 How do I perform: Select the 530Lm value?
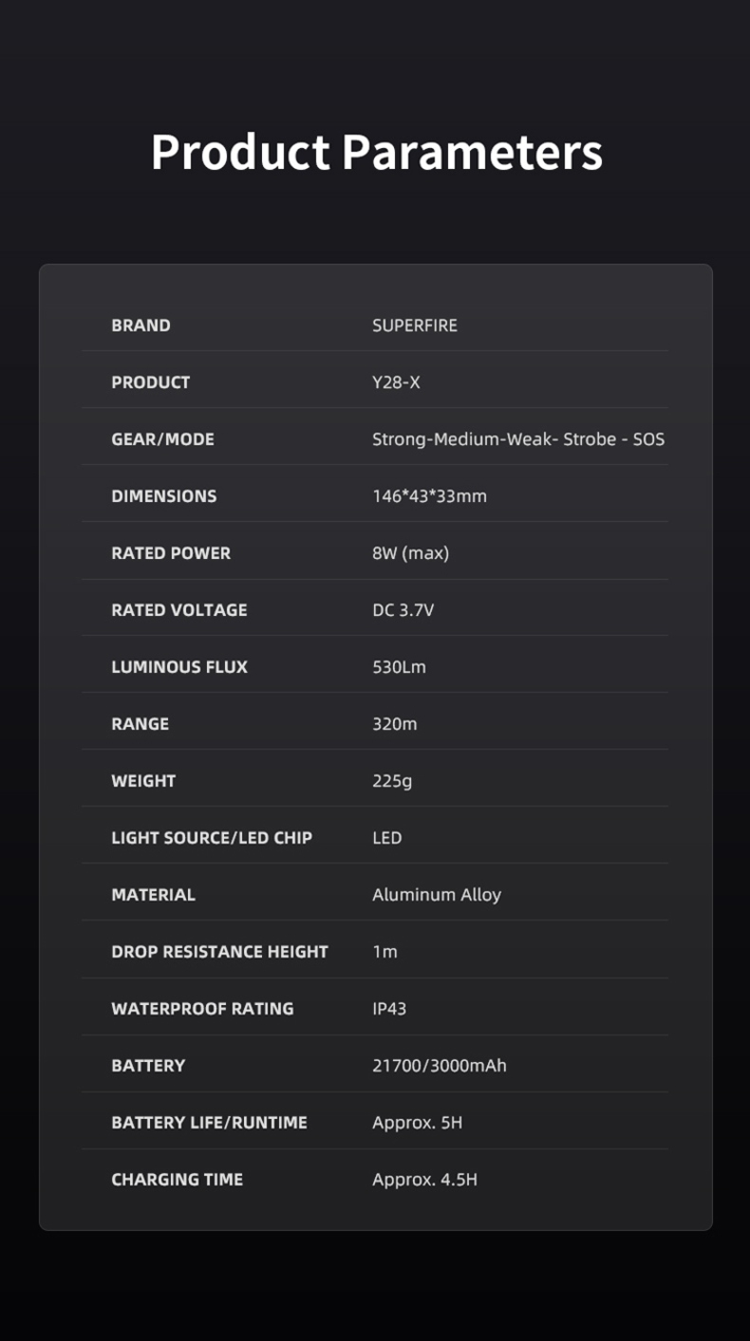pos(399,667)
